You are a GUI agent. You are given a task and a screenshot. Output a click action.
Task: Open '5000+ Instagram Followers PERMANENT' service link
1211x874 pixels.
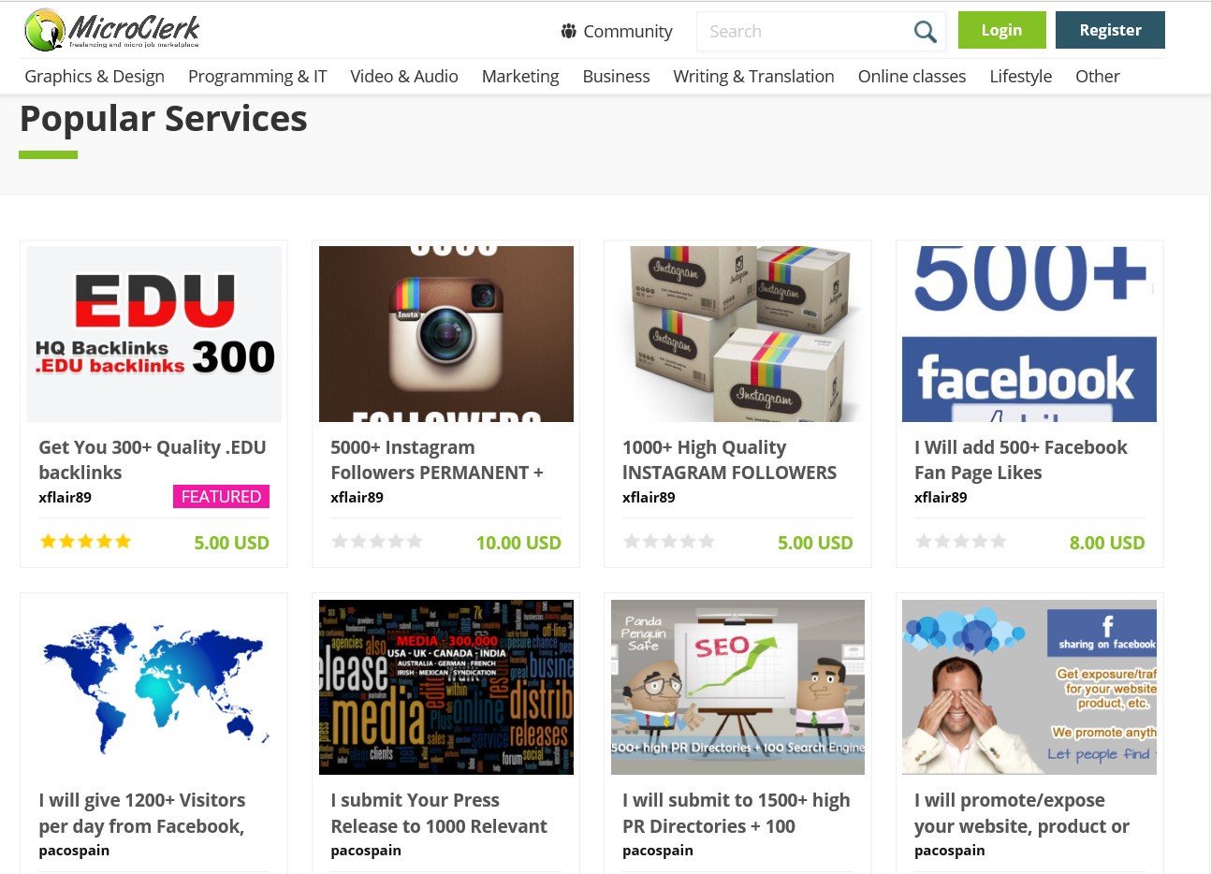[x=437, y=459]
